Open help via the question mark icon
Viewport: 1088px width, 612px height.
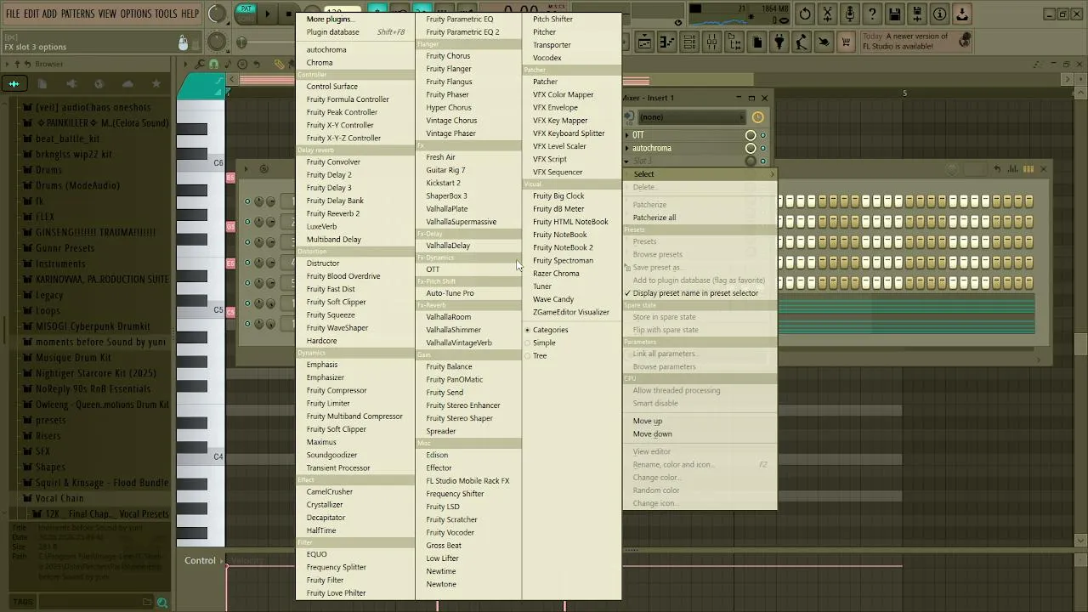point(872,14)
